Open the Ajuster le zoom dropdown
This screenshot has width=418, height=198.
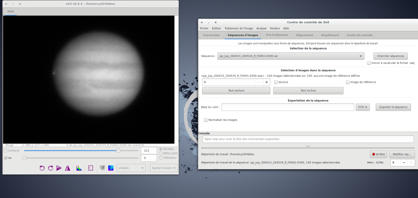tap(163, 168)
